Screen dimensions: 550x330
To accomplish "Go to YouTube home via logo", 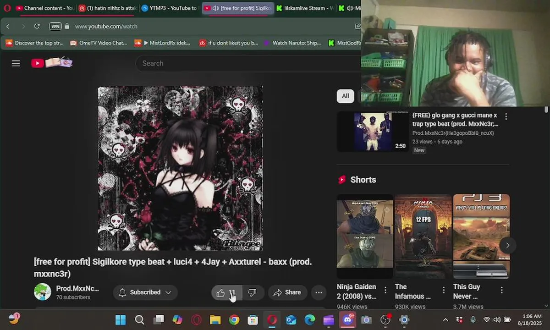I will (x=52, y=63).
